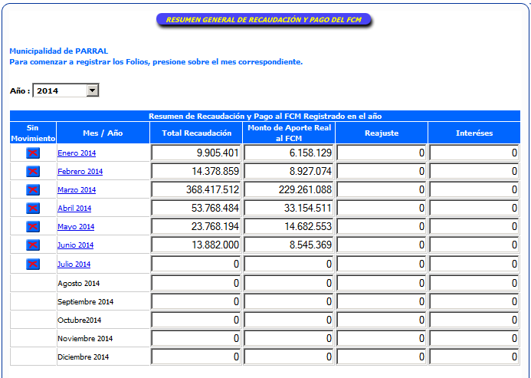Image resolution: width=531 pixels, height=378 pixels.
Task: Click Aporte Real field with 229.261.088
Action: pyautogui.click(x=289, y=189)
